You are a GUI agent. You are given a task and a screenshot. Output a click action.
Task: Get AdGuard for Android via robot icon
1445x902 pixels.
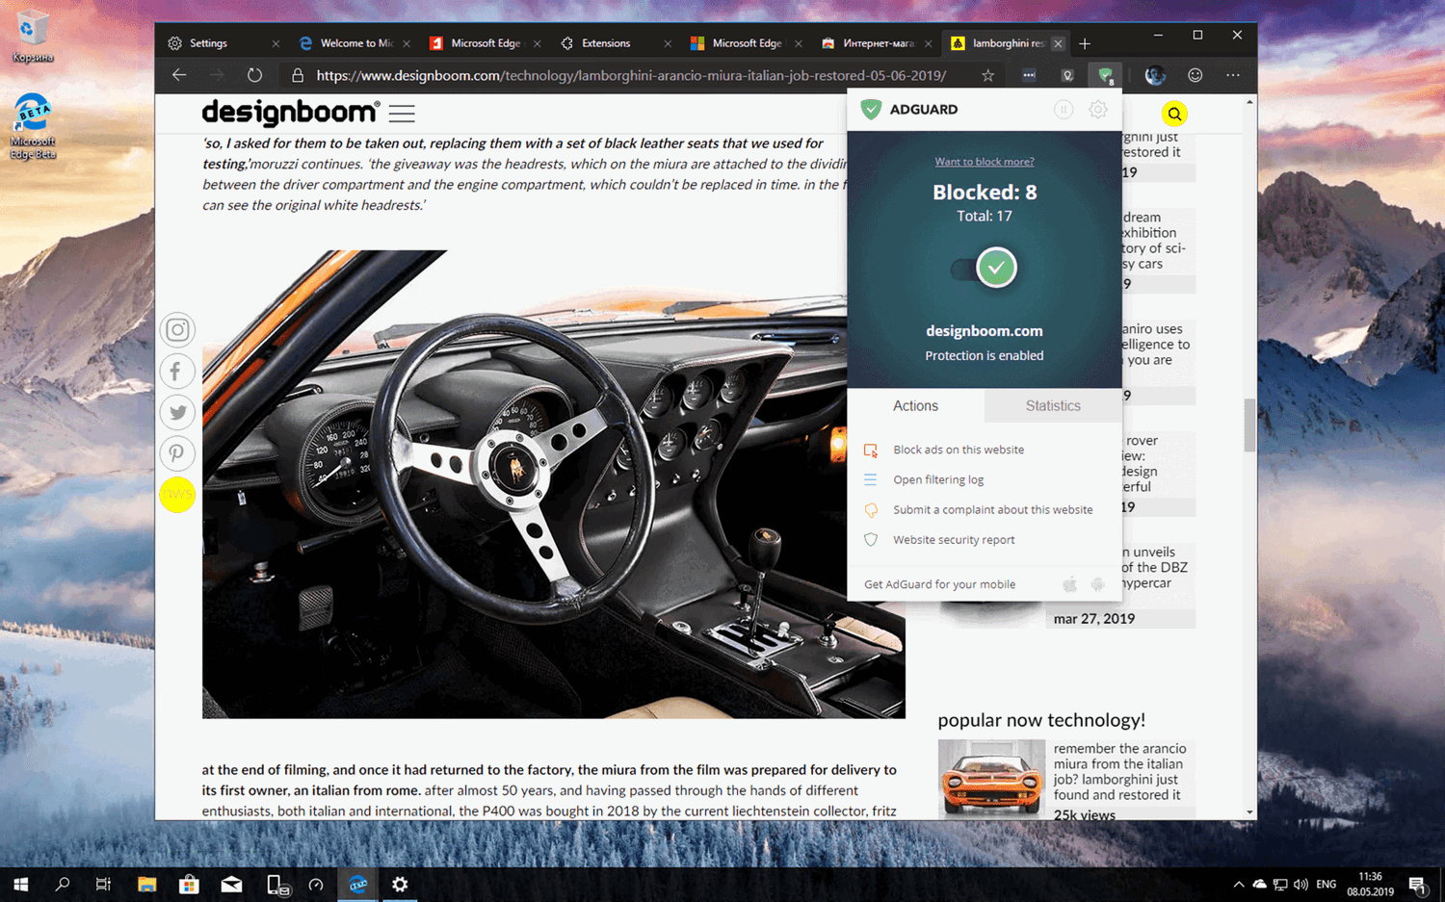(x=1097, y=584)
